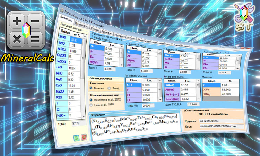Click the Total T field 8,000
This screenshot has width=260, height=156.
pyautogui.click(x=110, y=69)
